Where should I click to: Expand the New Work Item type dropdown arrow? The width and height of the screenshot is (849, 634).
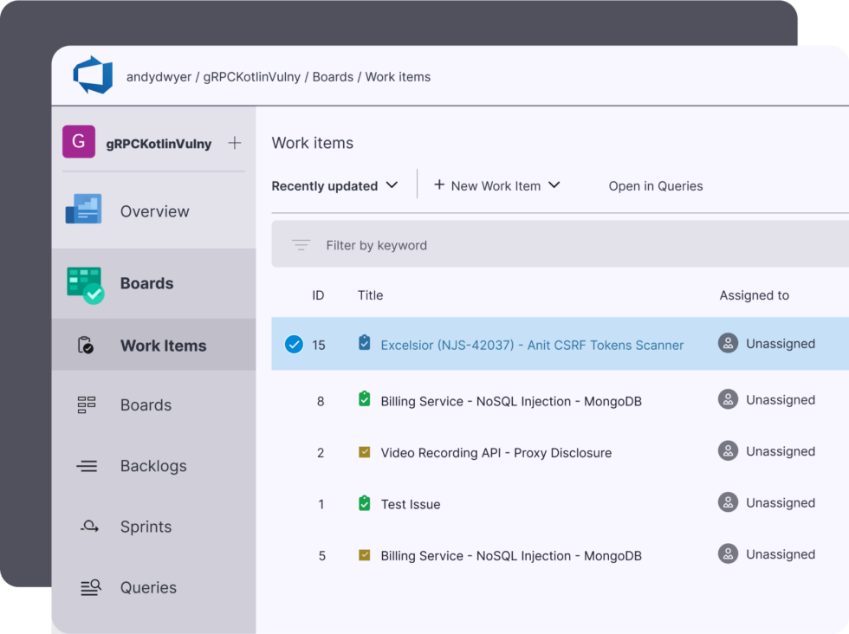click(x=555, y=185)
